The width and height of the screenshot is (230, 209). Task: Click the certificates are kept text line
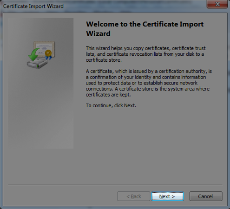tap(108, 95)
